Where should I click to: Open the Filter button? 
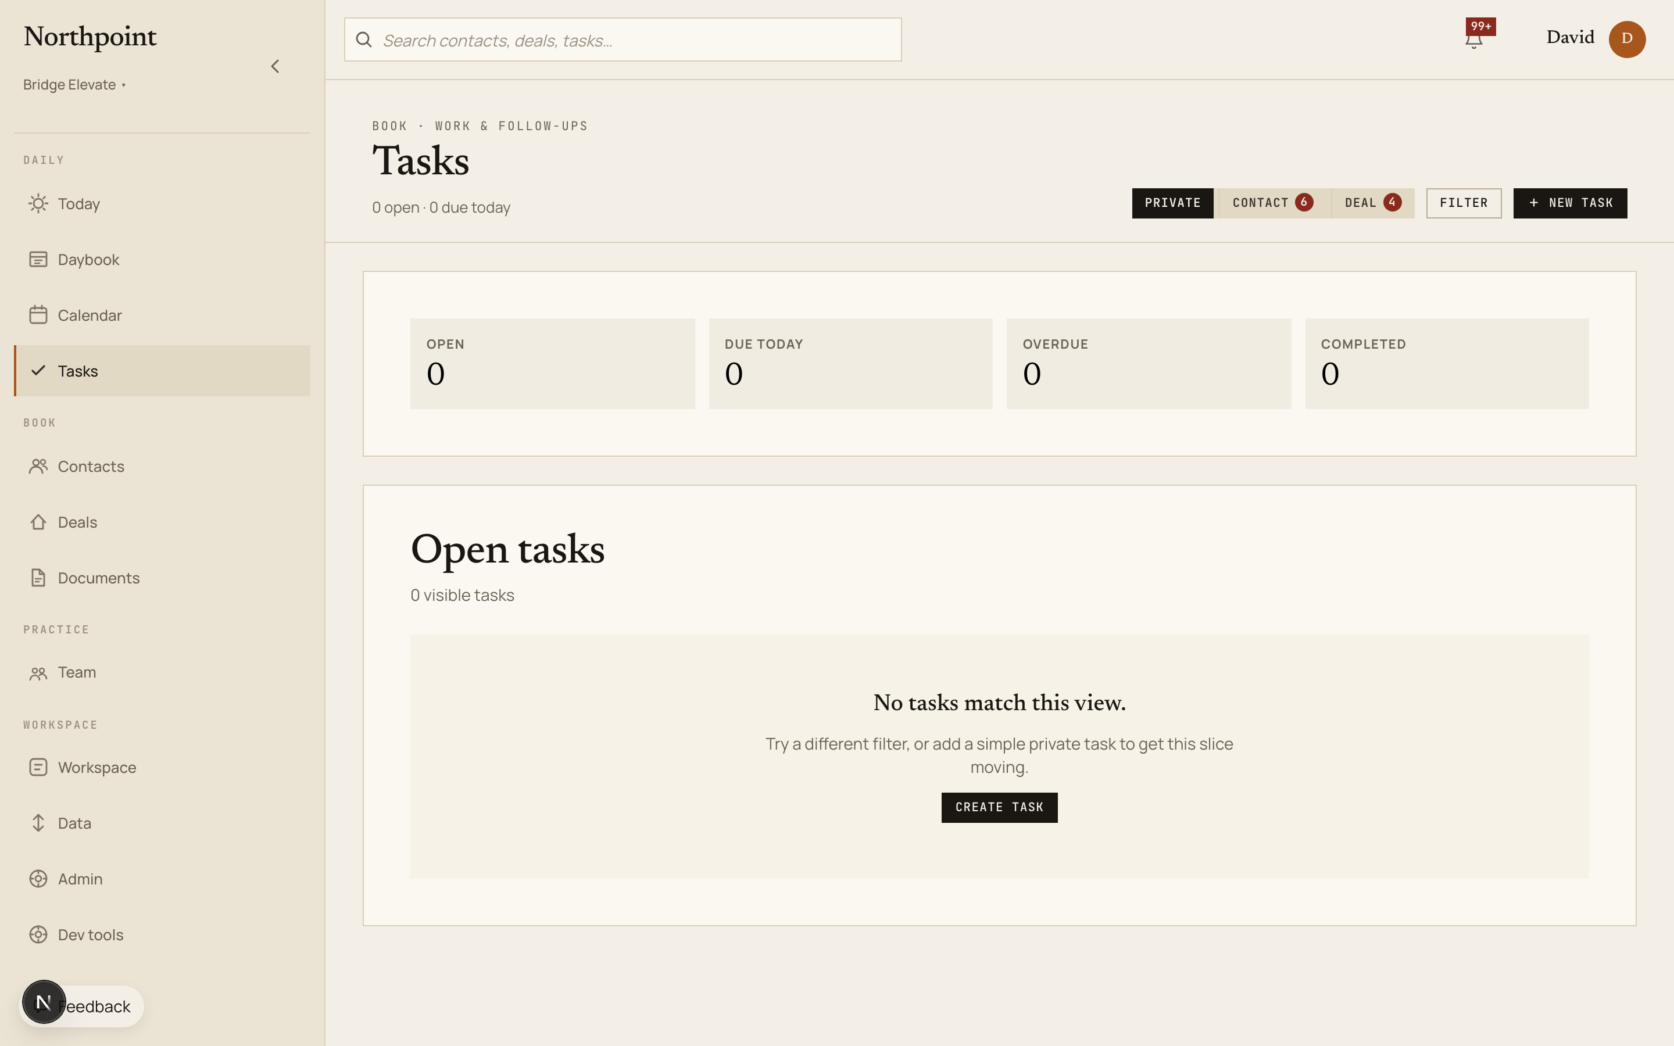pos(1464,203)
